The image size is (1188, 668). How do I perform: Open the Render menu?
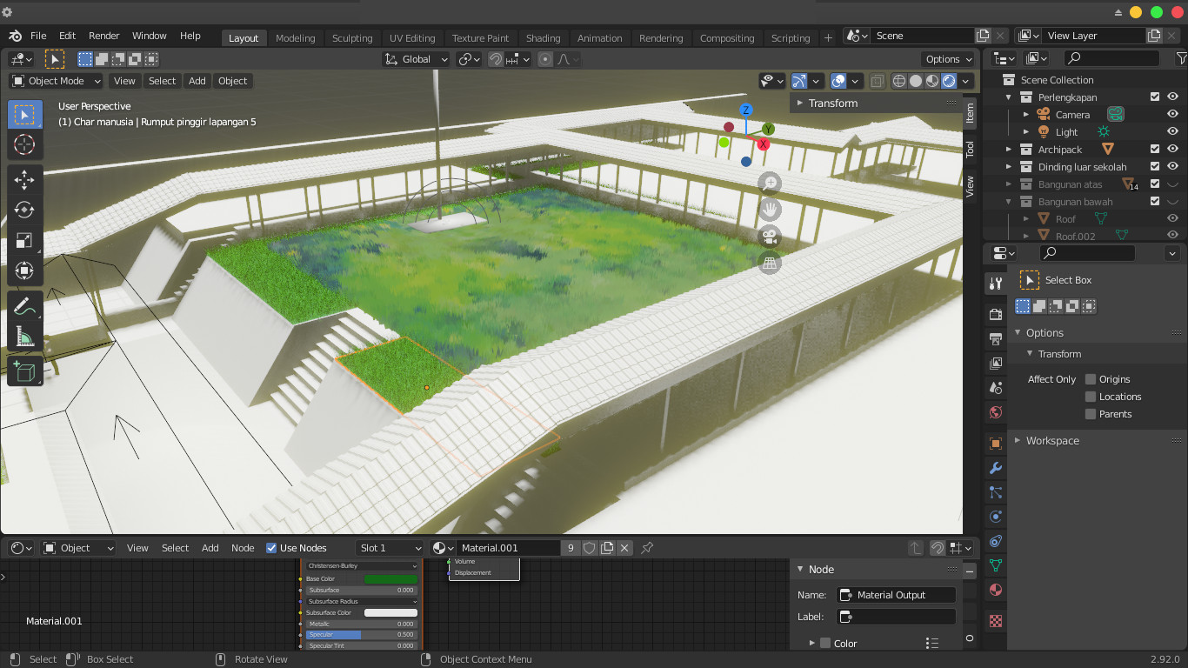pyautogui.click(x=104, y=36)
